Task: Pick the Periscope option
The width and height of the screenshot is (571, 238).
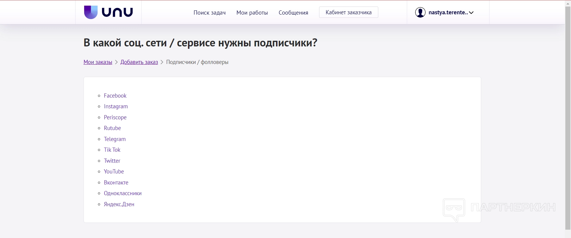Action: click(x=115, y=117)
